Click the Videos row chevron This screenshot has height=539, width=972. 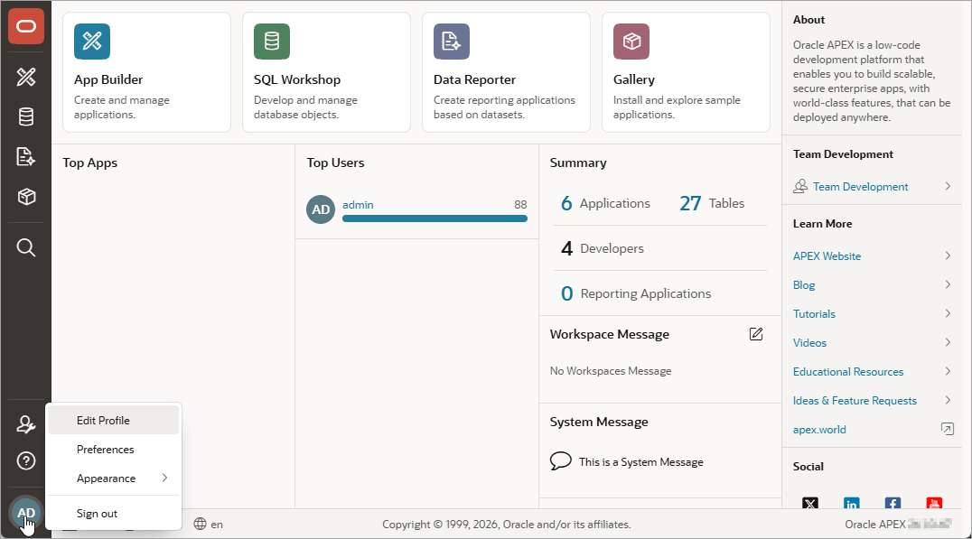tap(948, 342)
